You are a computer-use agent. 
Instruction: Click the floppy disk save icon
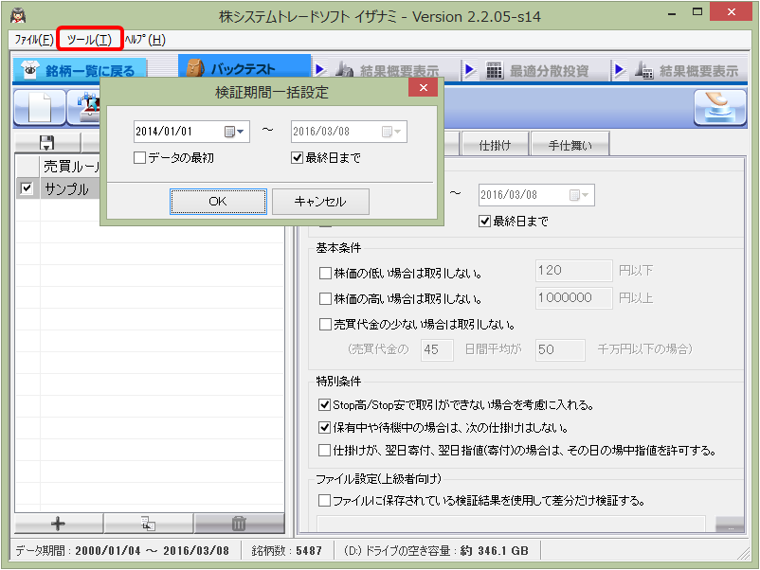pyautogui.click(x=47, y=143)
